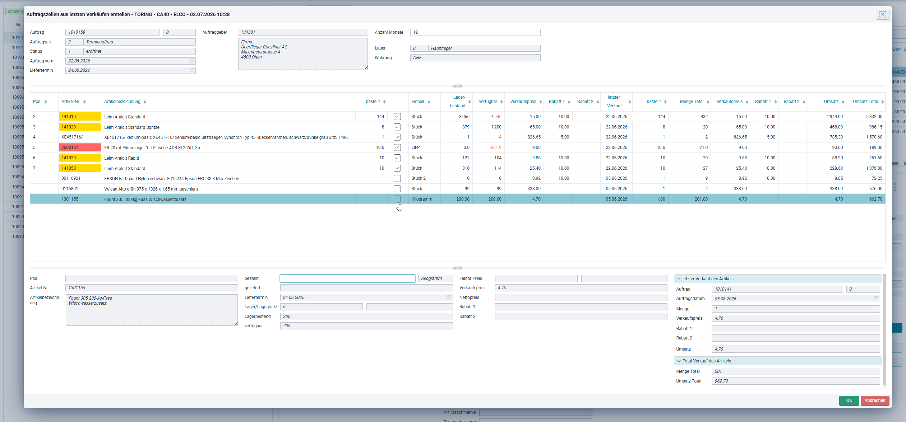
Task: Click the red Abbrechen button
Action: 875,400
